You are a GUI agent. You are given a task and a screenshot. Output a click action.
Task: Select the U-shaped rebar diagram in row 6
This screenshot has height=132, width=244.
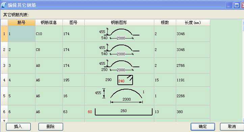click(119, 112)
